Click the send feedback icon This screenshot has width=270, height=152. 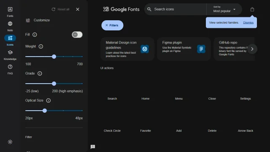(x=93, y=147)
